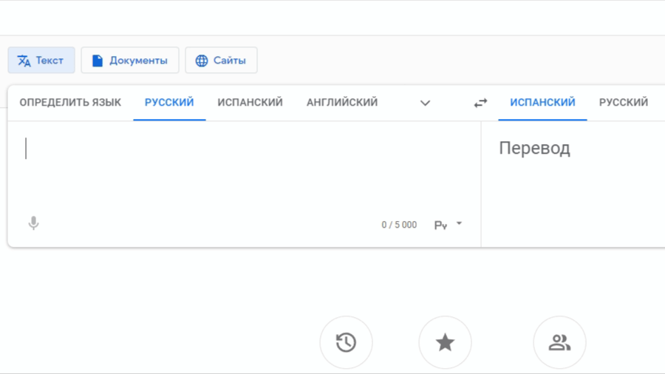
Task: Switch to Документы translation mode
Action: [x=130, y=60]
